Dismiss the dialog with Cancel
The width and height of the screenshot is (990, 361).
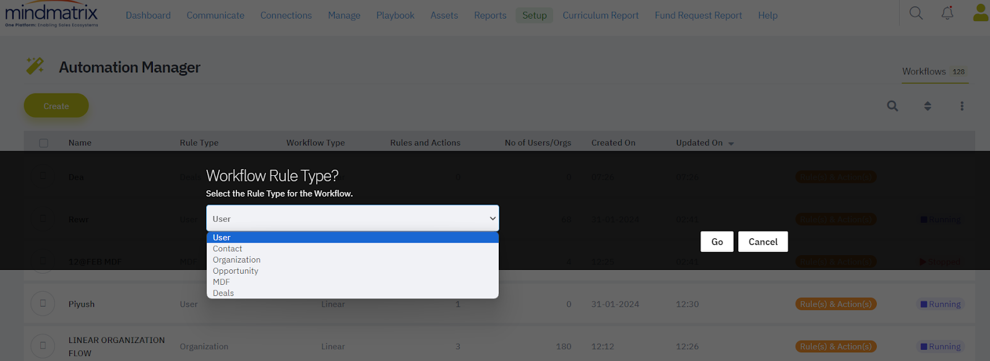pyautogui.click(x=763, y=241)
